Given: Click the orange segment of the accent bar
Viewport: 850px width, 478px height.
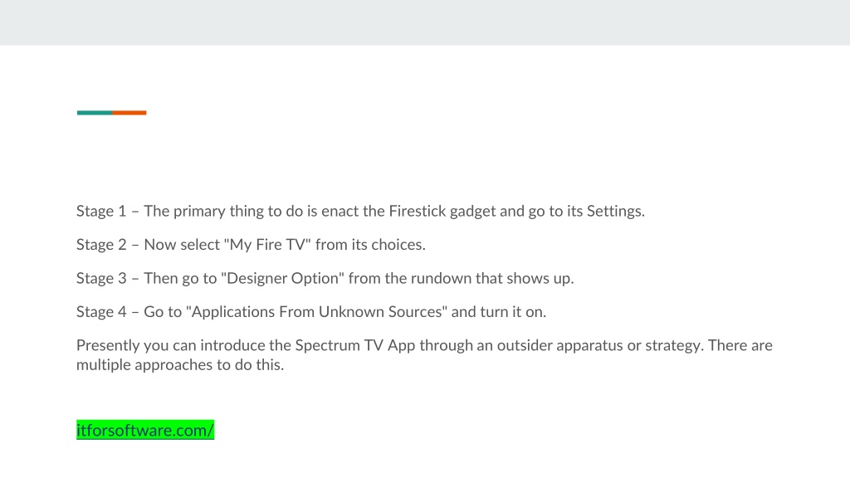Looking at the screenshot, I should (x=129, y=113).
